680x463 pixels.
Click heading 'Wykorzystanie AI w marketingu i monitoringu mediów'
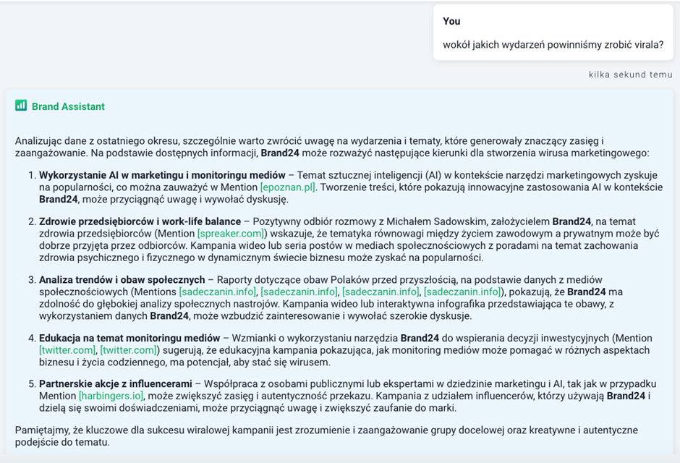tap(162, 175)
